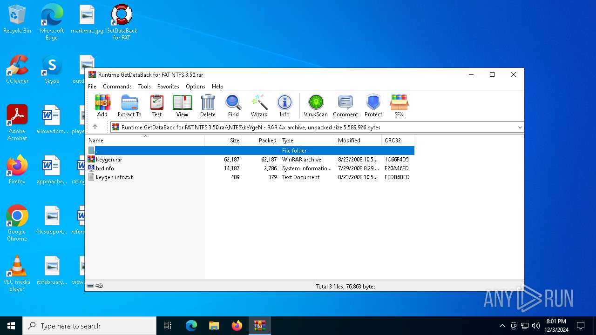
Task: Sort by Size column header
Action: pos(223,140)
